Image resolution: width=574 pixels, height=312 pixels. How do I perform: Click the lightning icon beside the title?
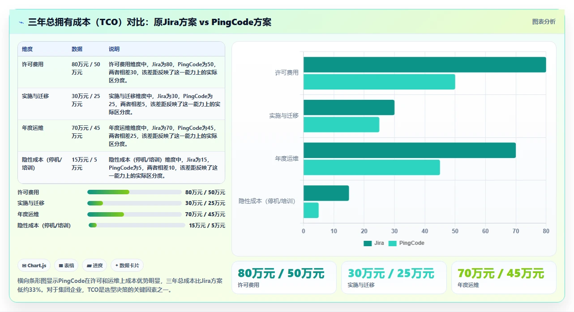(x=21, y=22)
